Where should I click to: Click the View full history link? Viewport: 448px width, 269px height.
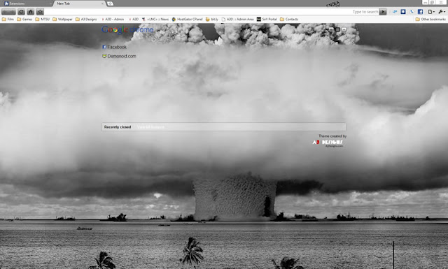(150, 127)
